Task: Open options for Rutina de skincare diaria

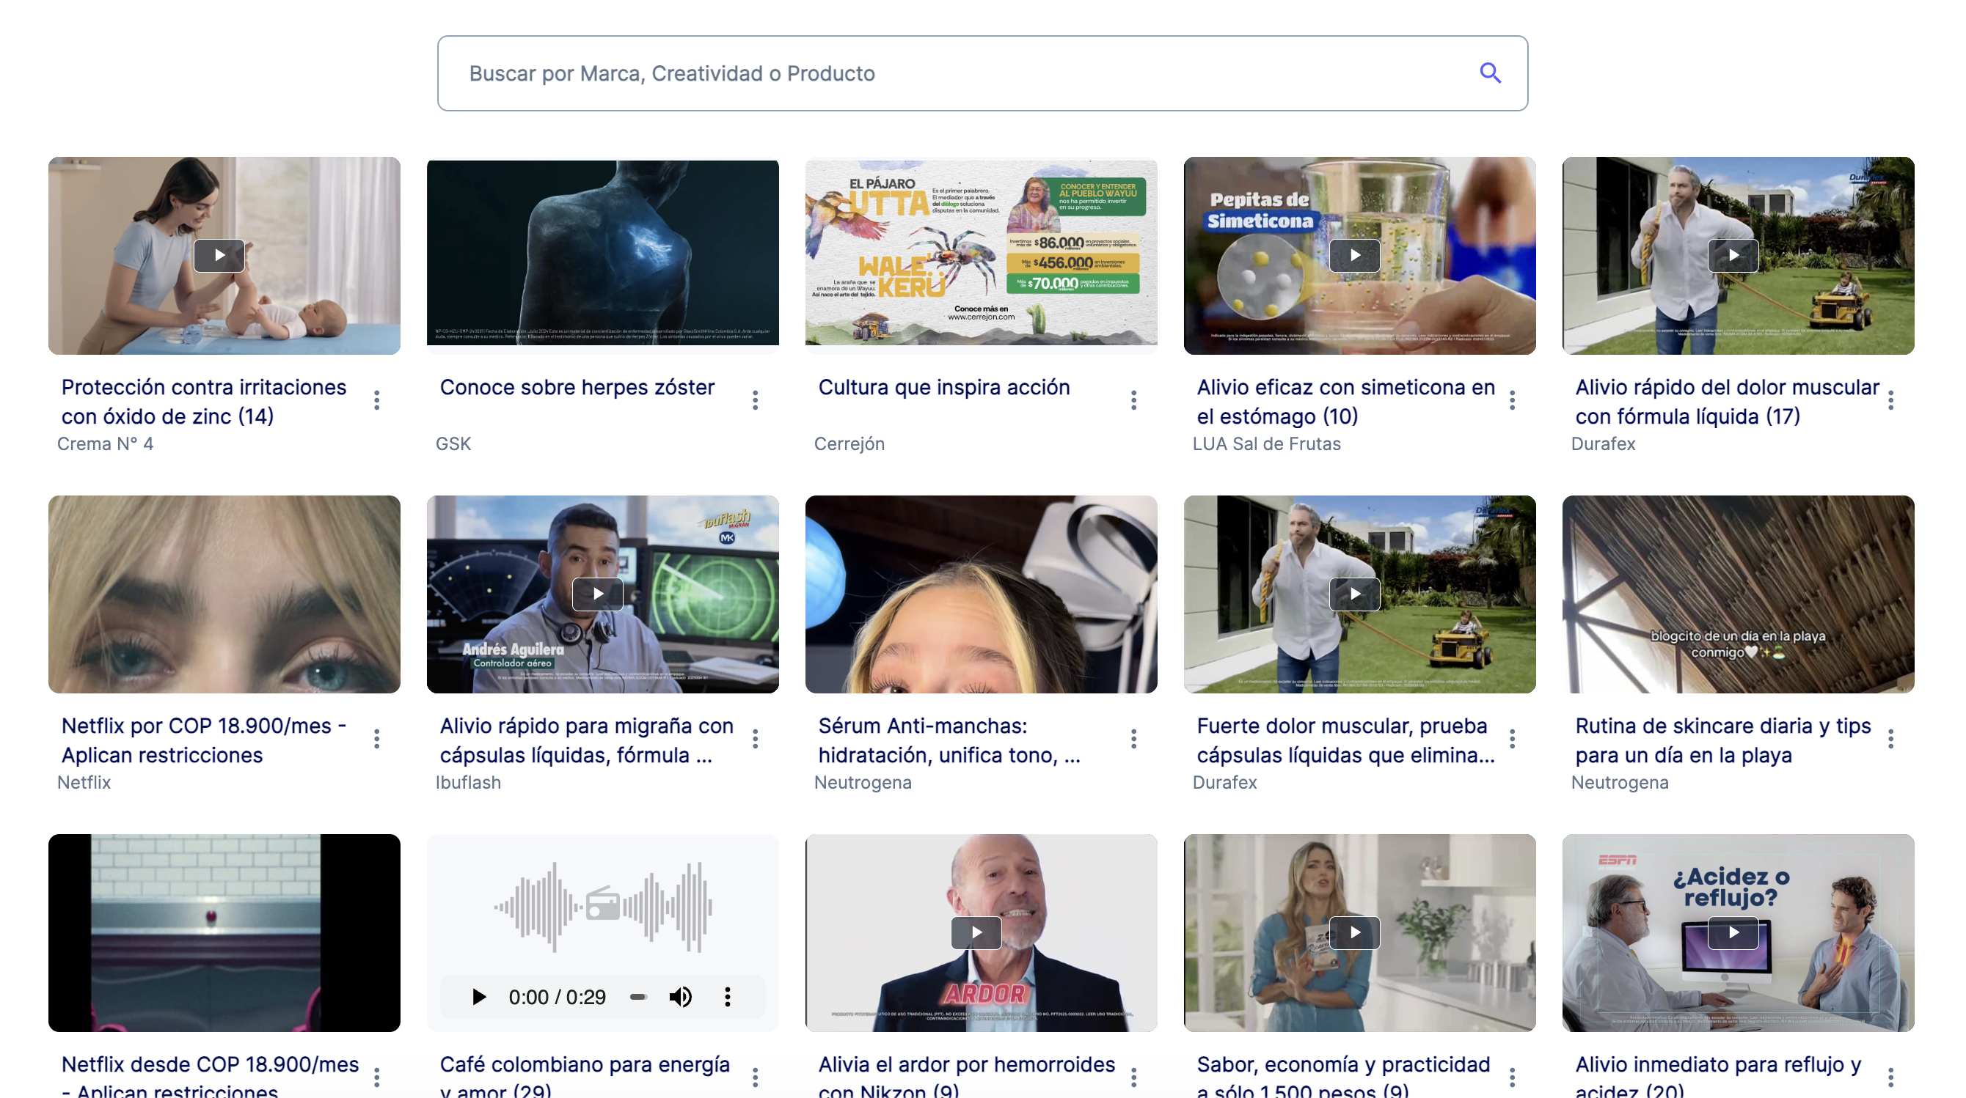Action: 1890,739
